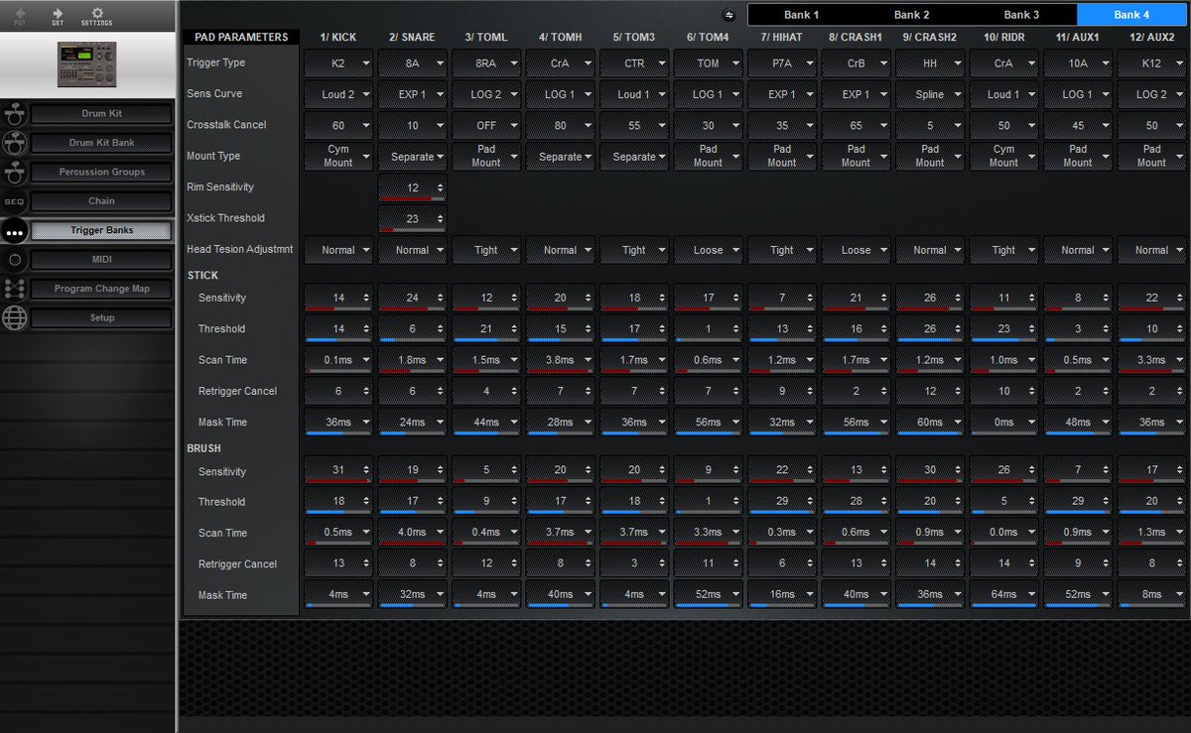Screen dimensions: 1191x733
Task: Open RIDR Brush Mask Time dropdown showing 64ms
Action: tap(1004, 595)
